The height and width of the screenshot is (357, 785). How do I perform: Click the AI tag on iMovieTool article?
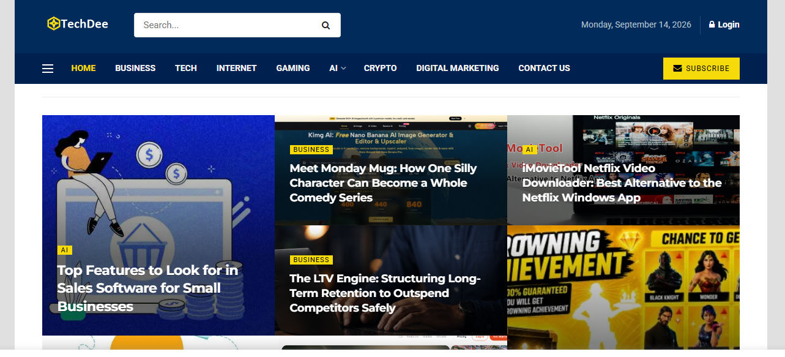pos(530,149)
